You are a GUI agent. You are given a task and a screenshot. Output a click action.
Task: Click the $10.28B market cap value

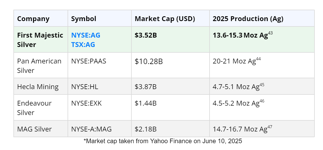[x=149, y=61]
